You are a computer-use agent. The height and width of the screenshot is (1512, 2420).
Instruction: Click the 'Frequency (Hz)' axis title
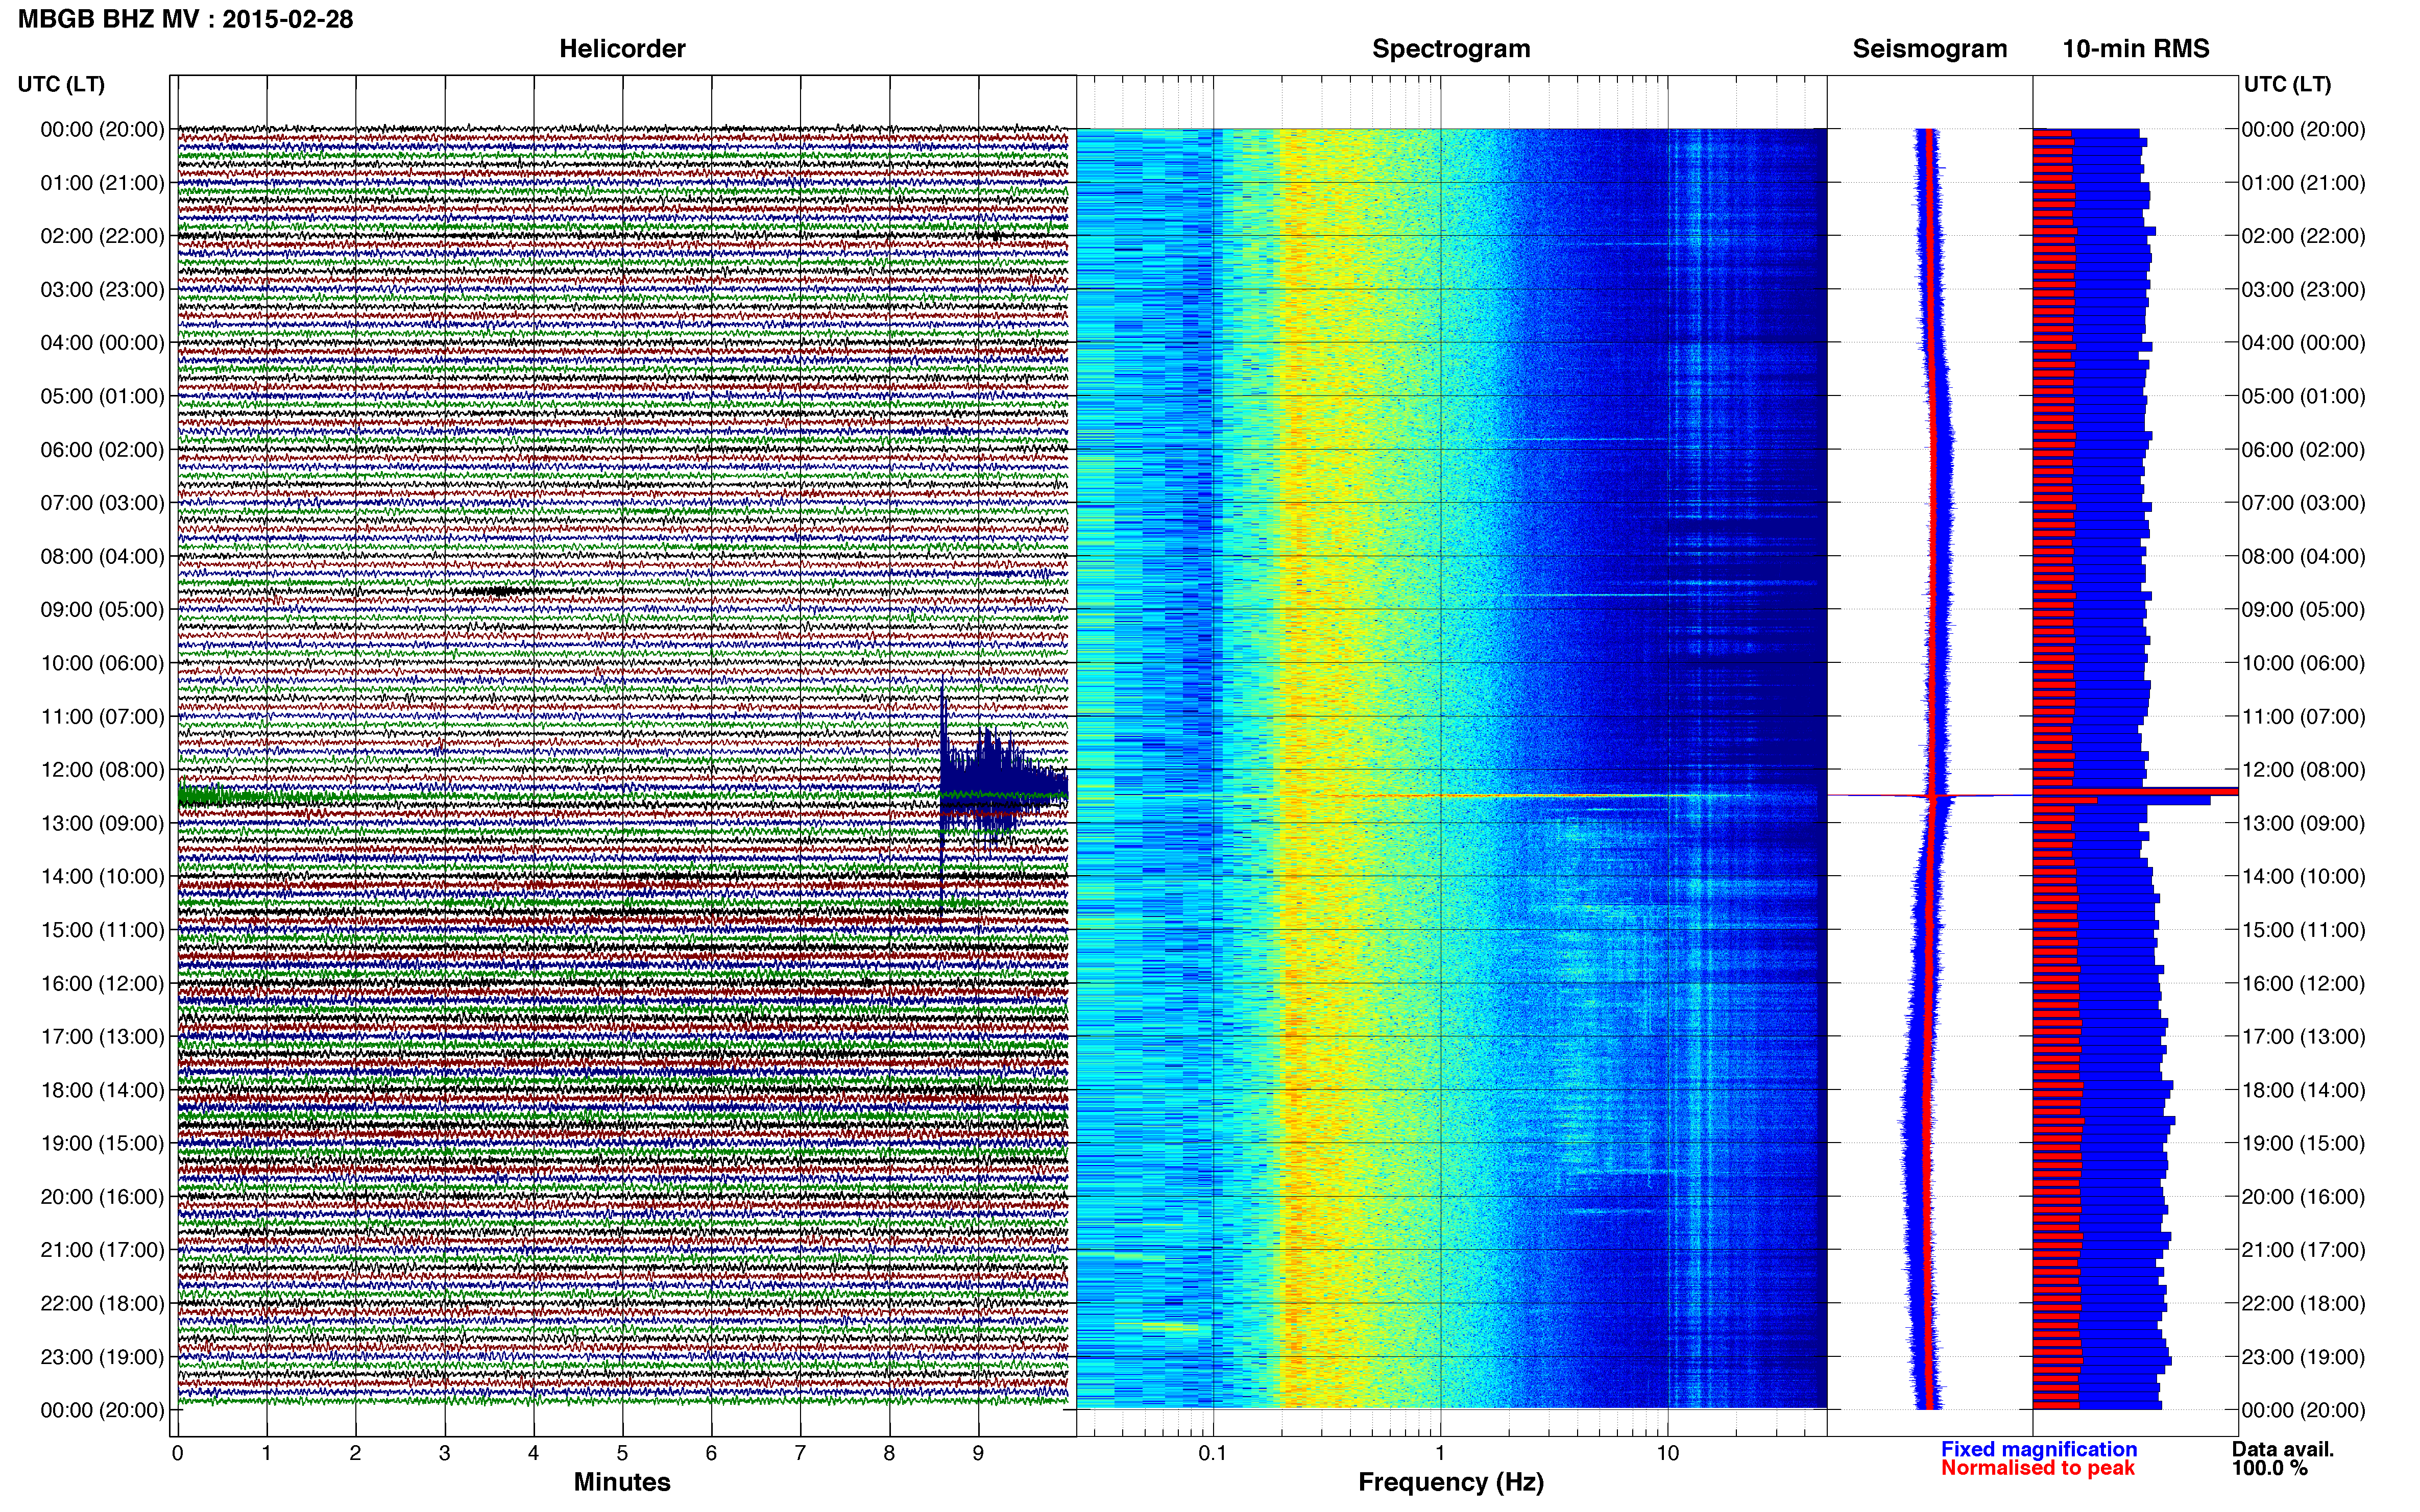(1450, 1482)
